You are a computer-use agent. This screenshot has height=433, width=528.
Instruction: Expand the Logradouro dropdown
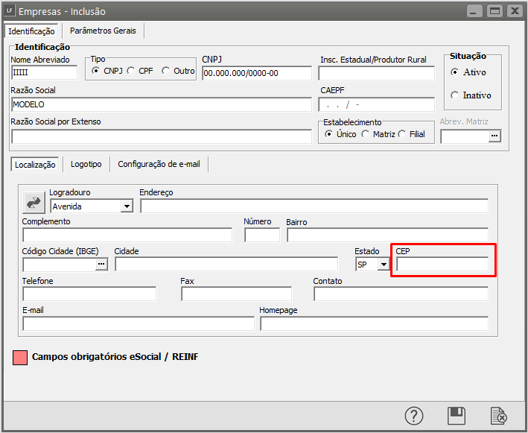[126, 206]
